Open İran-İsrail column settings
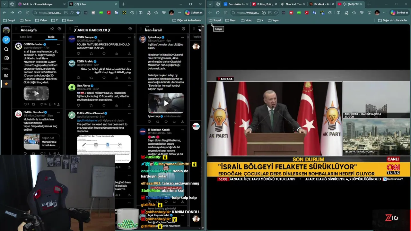This screenshot has width=411, height=231. 183,29
